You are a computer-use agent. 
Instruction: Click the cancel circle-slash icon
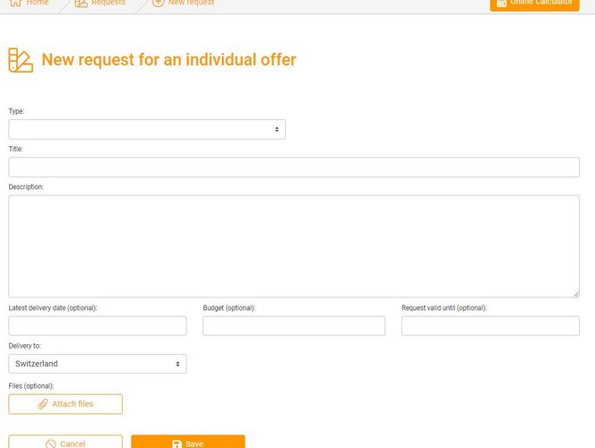[x=51, y=444]
